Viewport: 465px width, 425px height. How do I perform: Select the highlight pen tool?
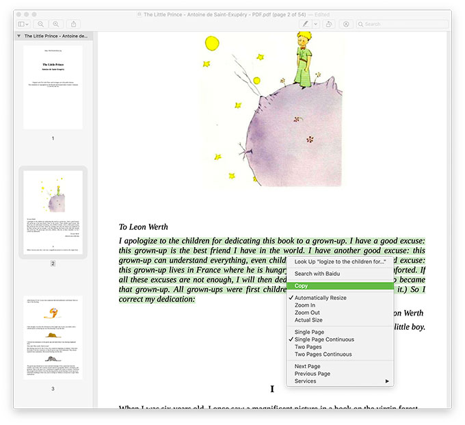305,24
